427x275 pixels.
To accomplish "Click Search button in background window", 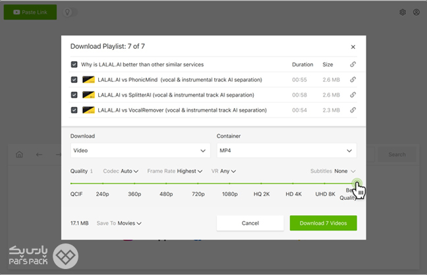I will [x=397, y=155].
